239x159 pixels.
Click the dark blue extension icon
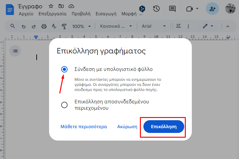click(x=142, y=9)
